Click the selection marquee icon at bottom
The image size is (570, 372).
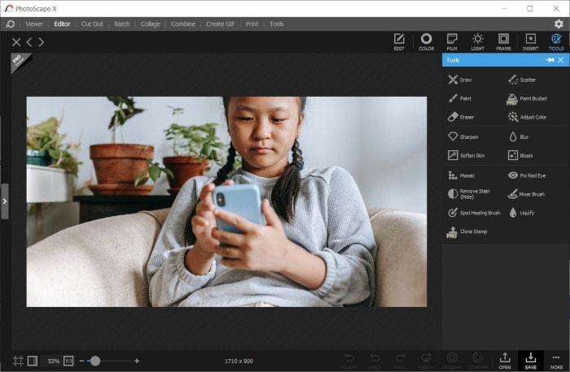(x=18, y=361)
